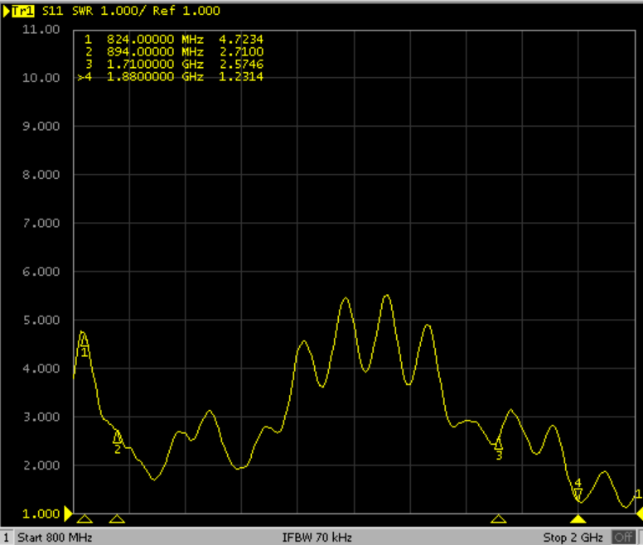Click the IFBW 70 kHz setting
The height and width of the screenshot is (545, 643).
(x=317, y=538)
